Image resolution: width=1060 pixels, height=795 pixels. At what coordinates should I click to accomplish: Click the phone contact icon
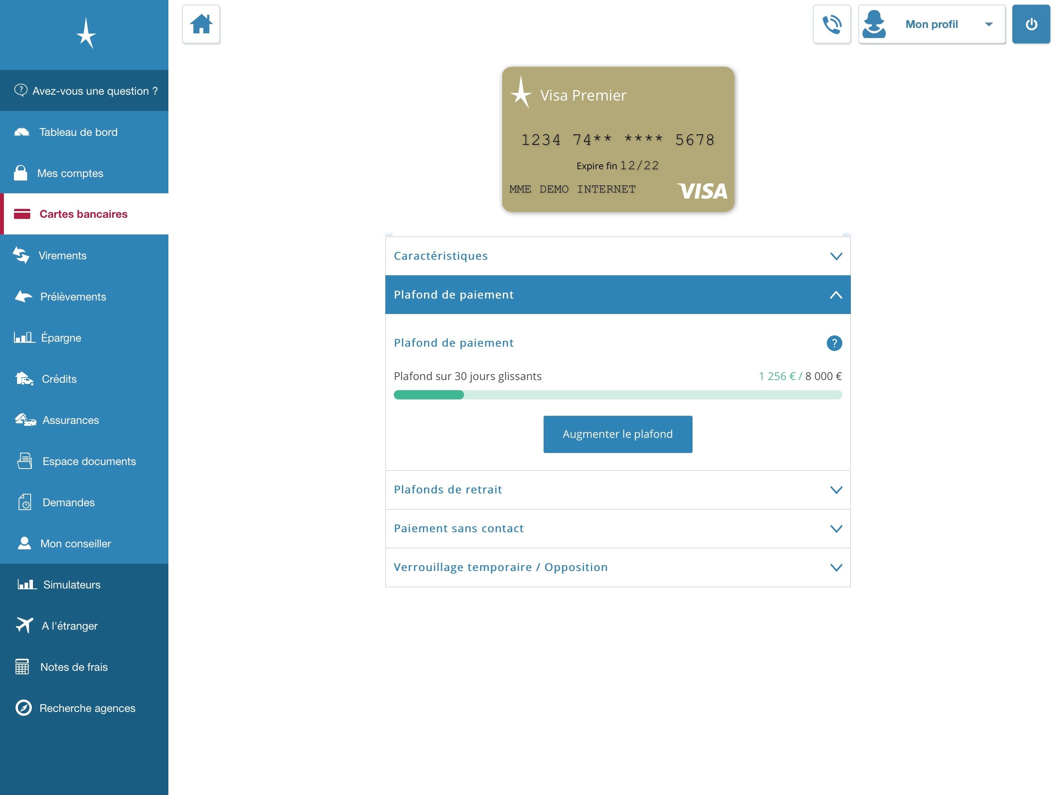click(x=831, y=24)
